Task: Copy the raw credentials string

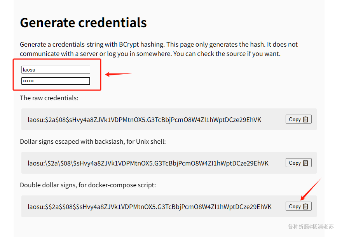Action: 298,119
